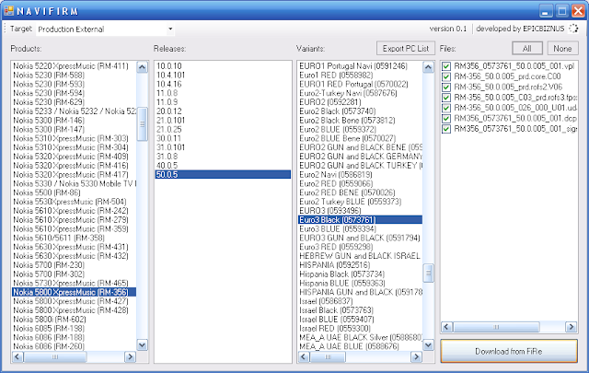This screenshot has height=373, width=589.
Task: Toggle checkbox for RM356_0573761_50.0.005_001_signature file
Action: click(445, 129)
